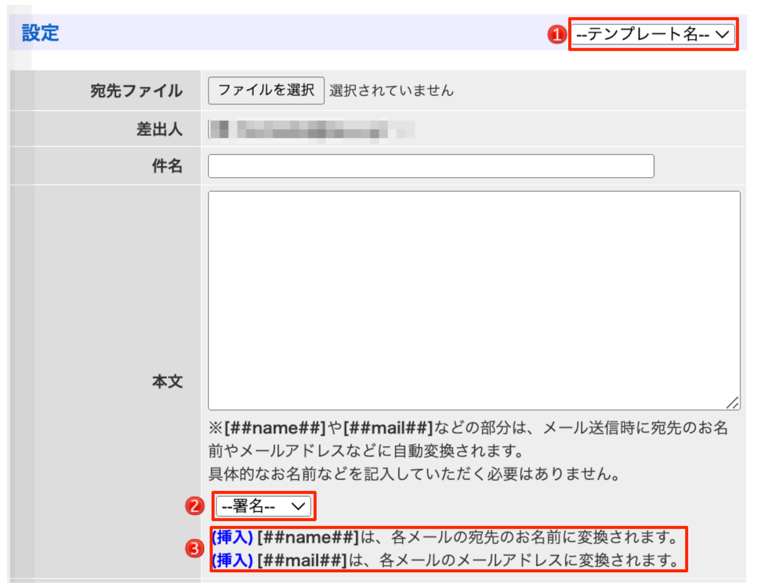Click the 本文 field label

click(x=168, y=382)
